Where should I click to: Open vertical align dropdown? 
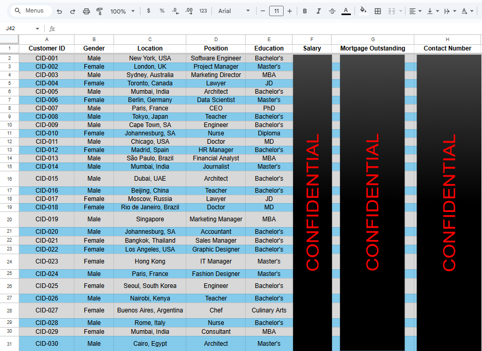click(433, 11)
